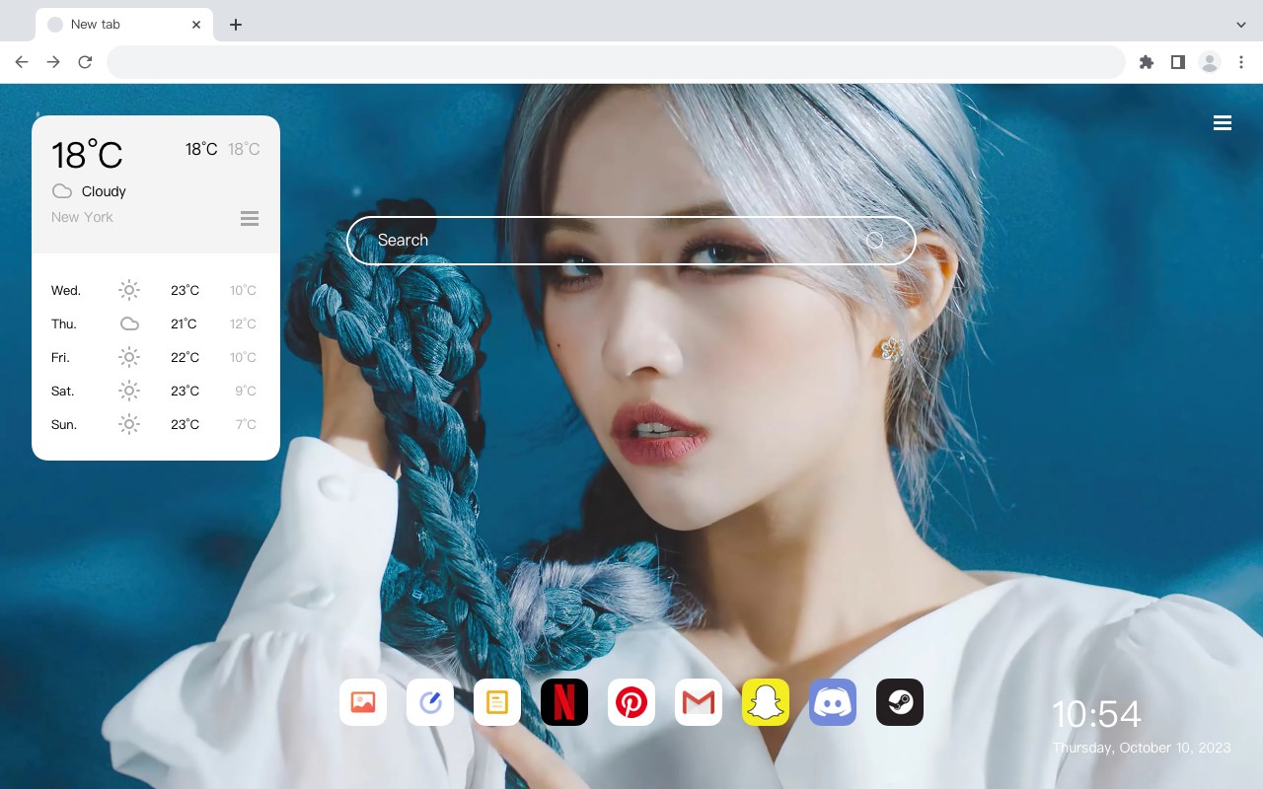Go back using the browser back arrow
This screenshot has height=789, width=1263.
coord(22,62)
